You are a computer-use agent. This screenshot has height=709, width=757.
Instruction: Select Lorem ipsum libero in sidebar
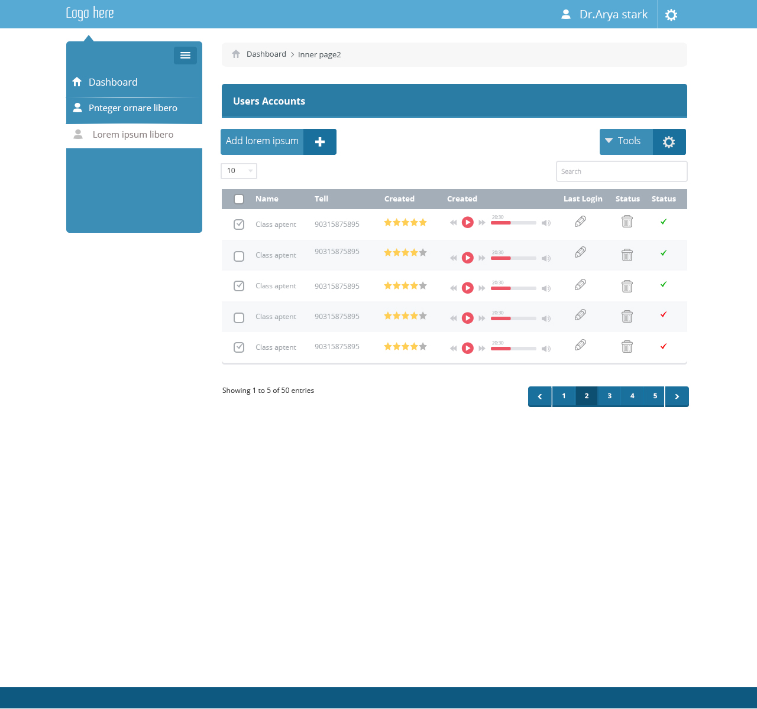[x=133, y=135]
